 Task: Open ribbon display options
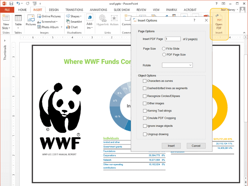[223, 3]
